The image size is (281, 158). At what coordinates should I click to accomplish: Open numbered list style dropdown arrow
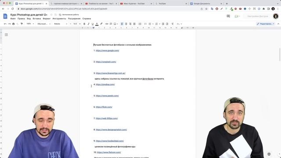click(159, 24)
